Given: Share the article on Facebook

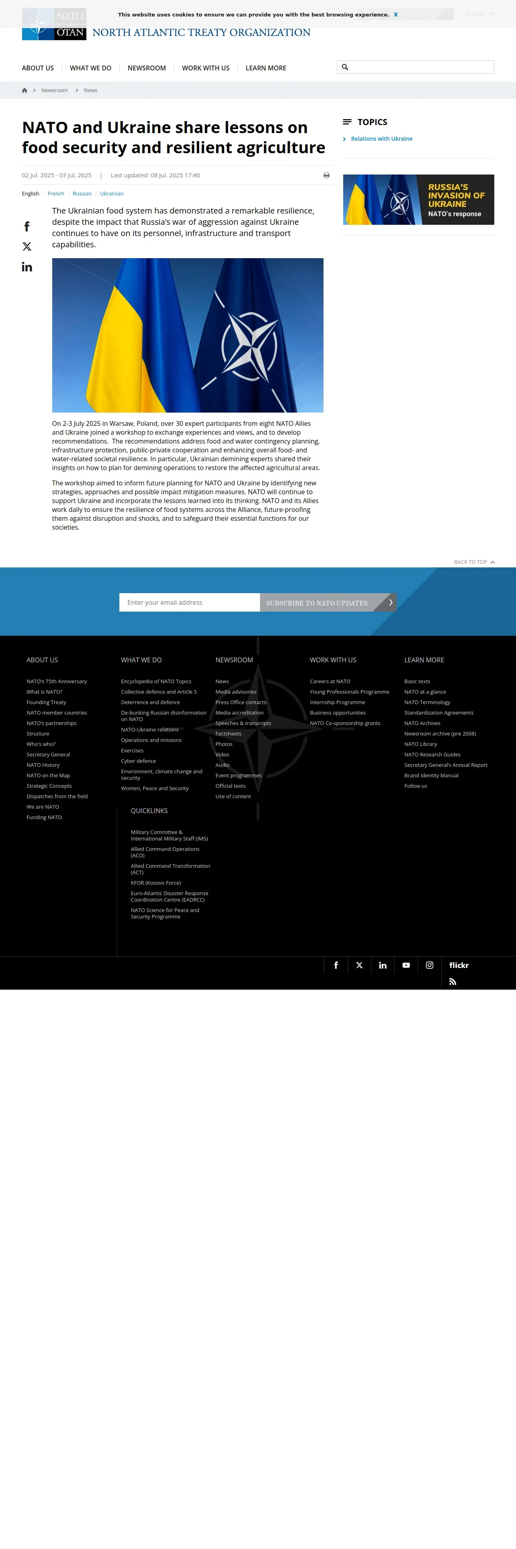Looking at the screenshot, I should (27, 227).
